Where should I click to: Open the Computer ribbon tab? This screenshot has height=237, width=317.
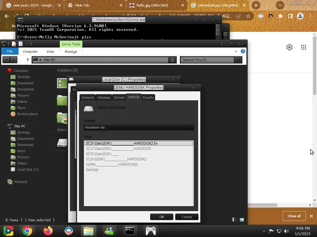pyautogui.click(x=30, y=52)
